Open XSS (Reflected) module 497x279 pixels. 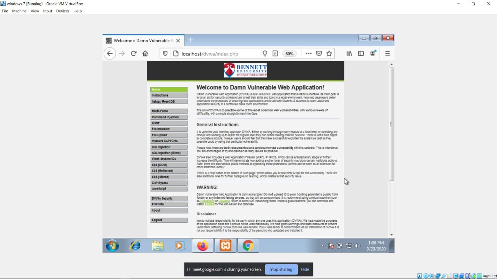coord(169,170)
